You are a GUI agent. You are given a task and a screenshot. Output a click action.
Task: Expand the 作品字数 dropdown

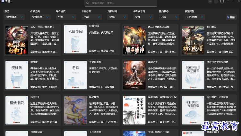[x=92, y=17]
